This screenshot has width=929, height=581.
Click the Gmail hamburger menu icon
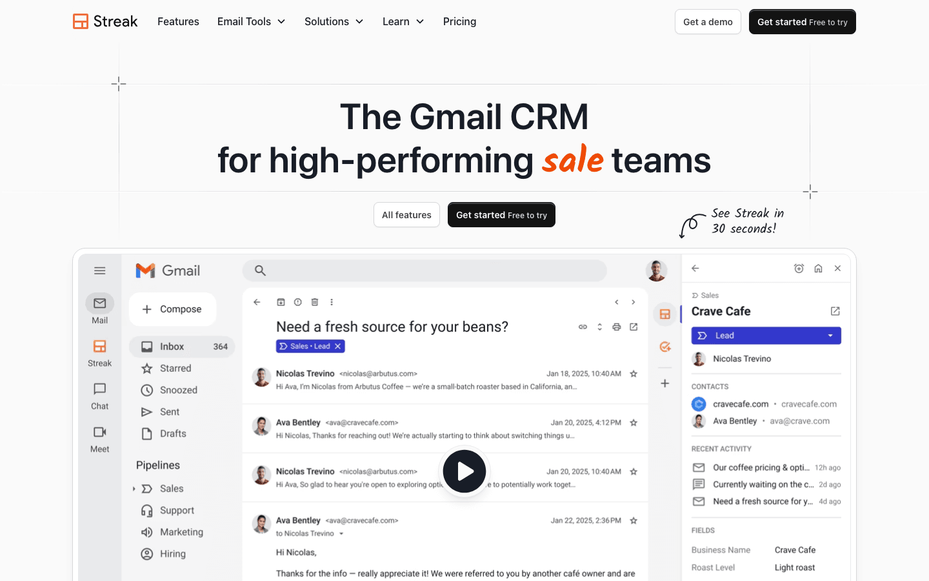click(x=99, y=270)
